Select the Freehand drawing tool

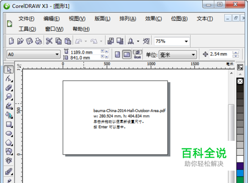tap(9, 106)
